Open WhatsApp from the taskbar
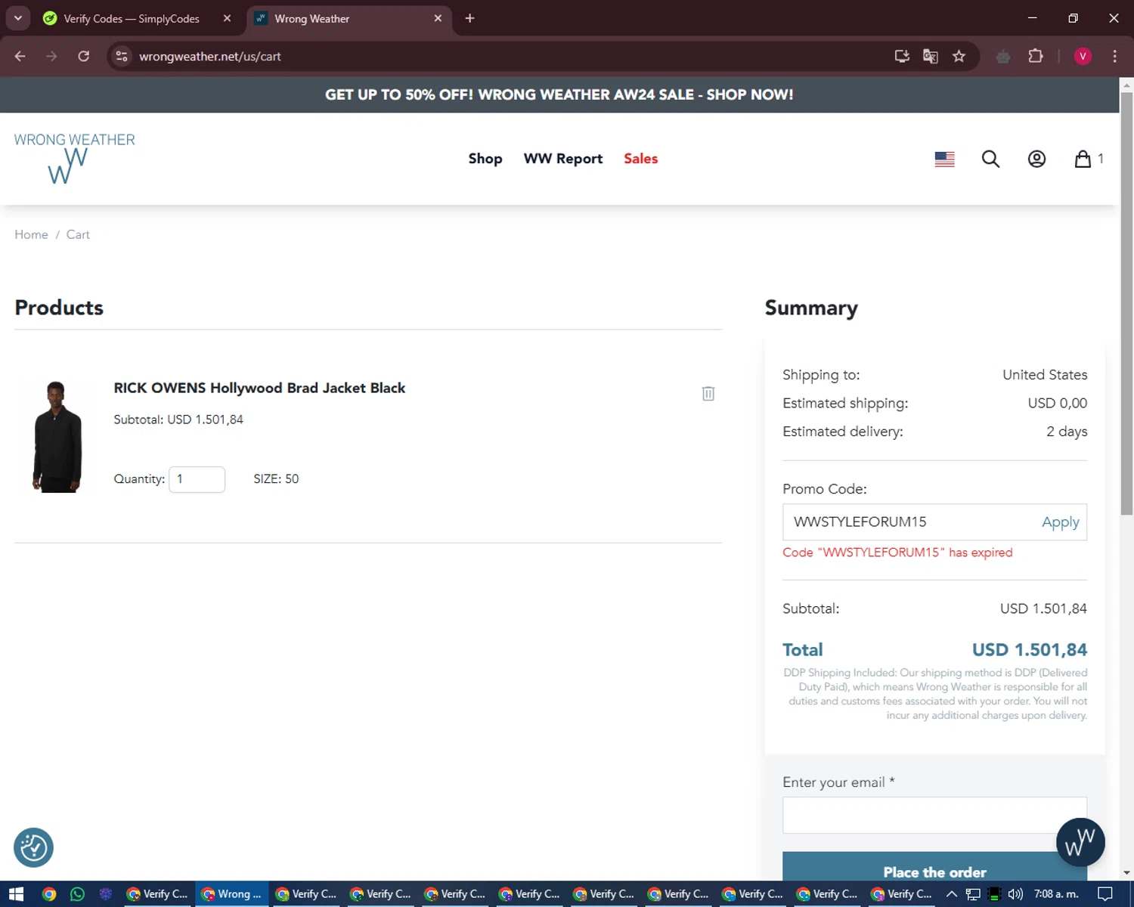1134x907 pixels. (77, 894)
